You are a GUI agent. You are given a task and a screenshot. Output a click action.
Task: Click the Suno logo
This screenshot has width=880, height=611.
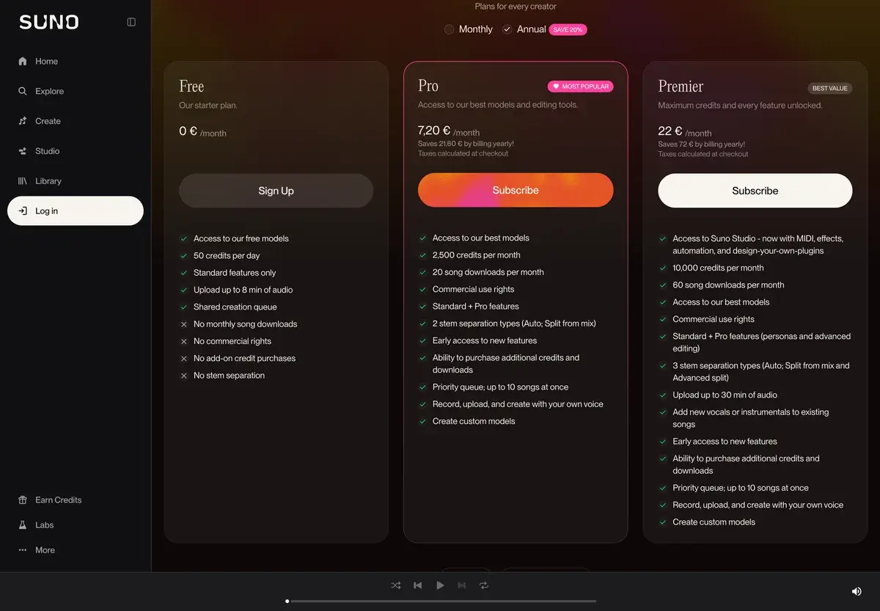click(x=49, y=22)
